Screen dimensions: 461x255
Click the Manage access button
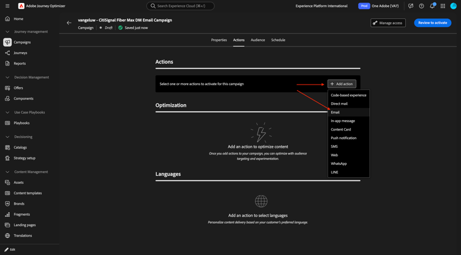(x=388, y=23)
